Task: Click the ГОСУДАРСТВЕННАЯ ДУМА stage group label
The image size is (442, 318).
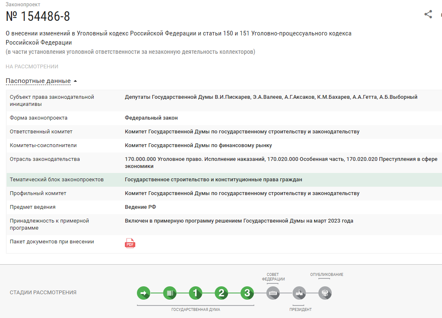Action: pyautogui.click(x=195, y=309)
